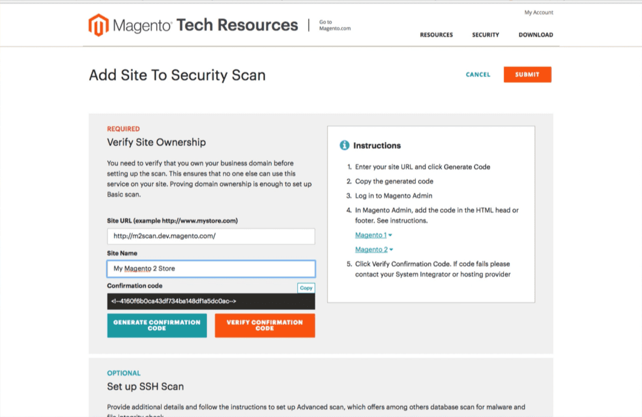Click the Add Site To Security Scan title

(176, 75)
